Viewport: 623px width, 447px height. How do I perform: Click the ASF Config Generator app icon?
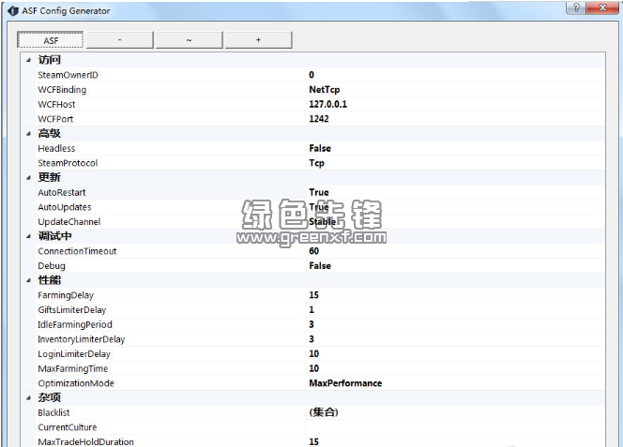[x=13, y=10]
